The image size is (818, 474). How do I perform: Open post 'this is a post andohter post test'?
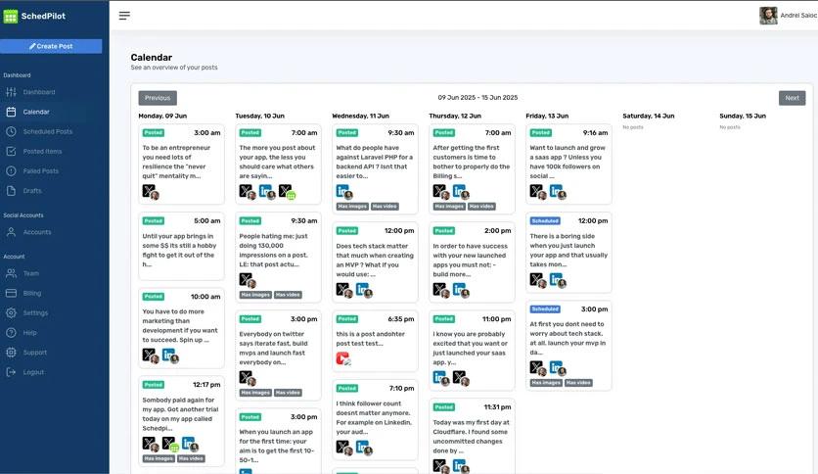tap(375, 341)
